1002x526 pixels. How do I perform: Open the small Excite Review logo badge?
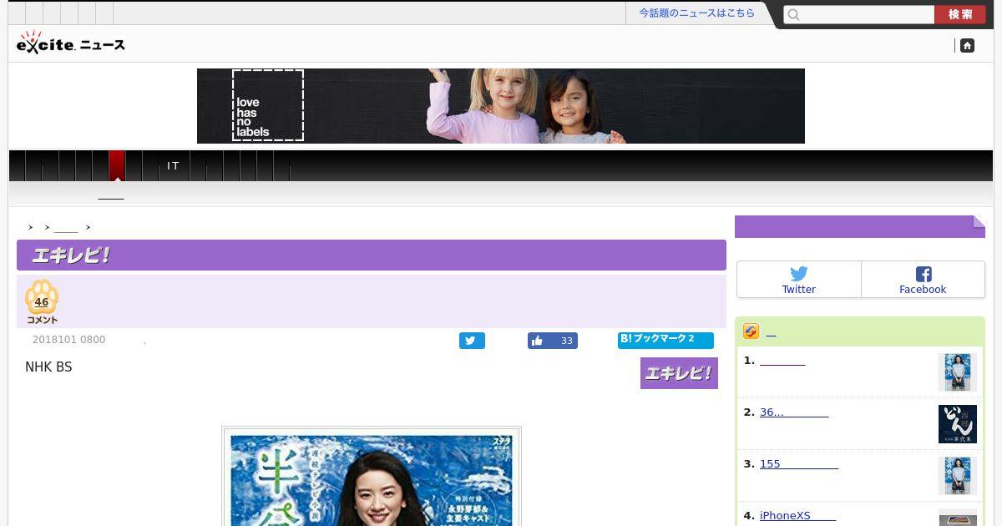click(679, 373)
